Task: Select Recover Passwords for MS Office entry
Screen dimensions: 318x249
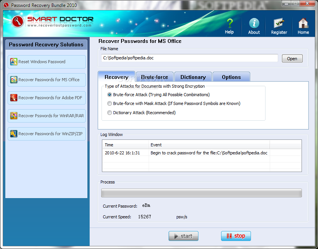Action: (47, 80)
